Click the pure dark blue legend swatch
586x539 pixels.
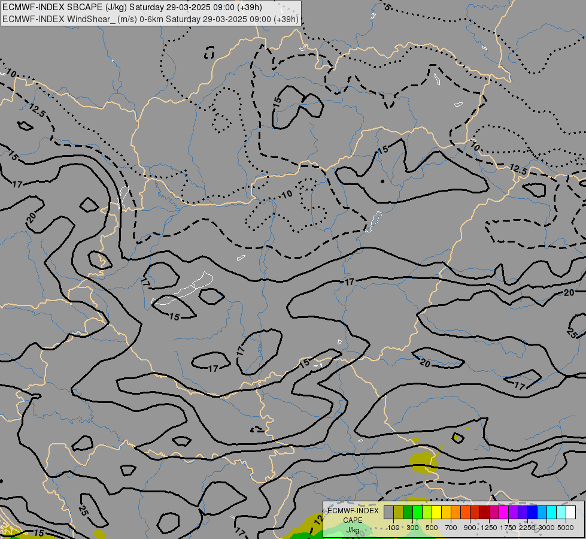point(533,513)
